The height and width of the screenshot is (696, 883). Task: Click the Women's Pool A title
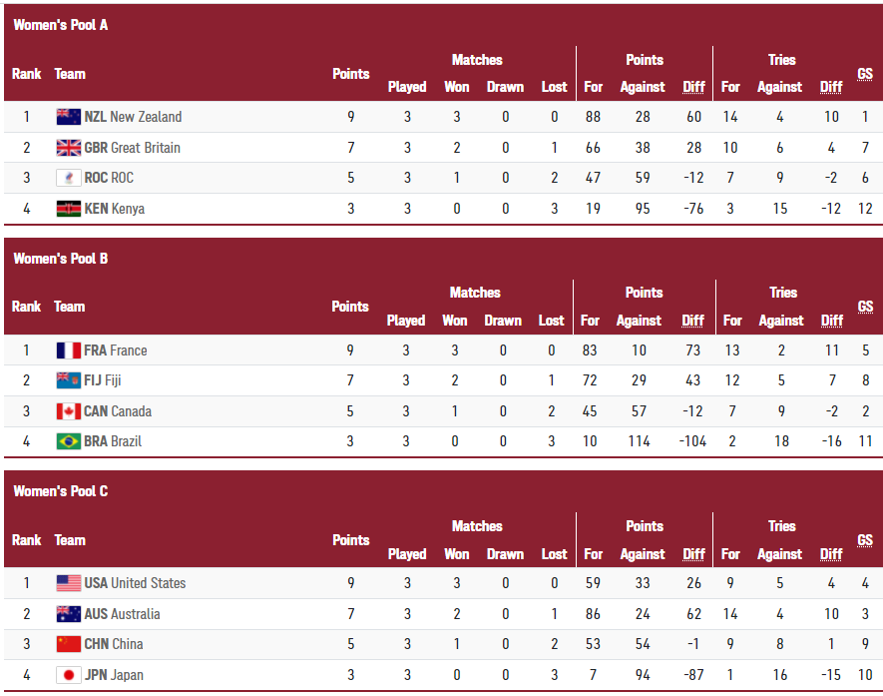tap(61, 25)
